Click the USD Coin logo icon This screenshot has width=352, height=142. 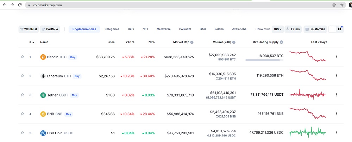(x=43, y=133)
